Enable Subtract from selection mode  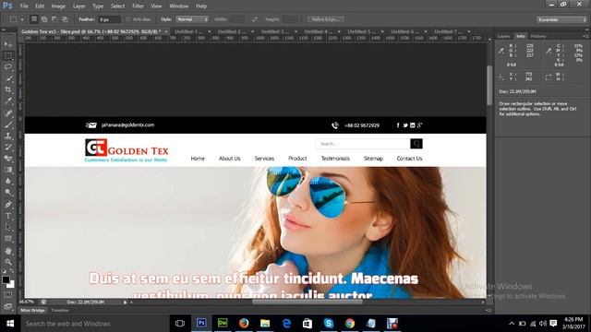pos(54,18)
